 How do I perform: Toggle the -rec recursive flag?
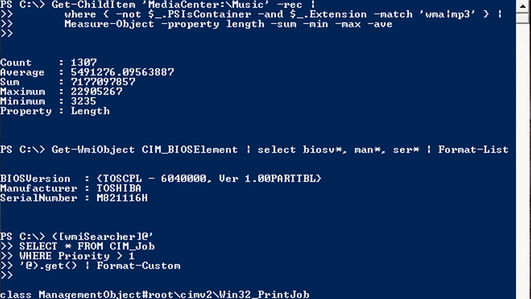coord(292,4)
